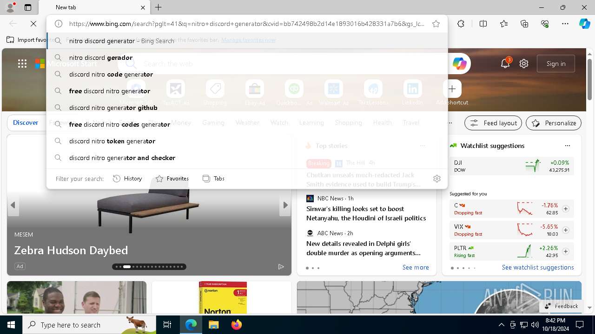595x334 pixels.
Task: Select suggestion free discord nitro codes generator
Action: (247, 124)
